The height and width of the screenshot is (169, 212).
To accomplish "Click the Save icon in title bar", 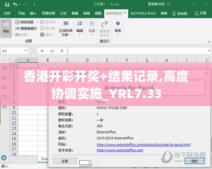I will point(7,5).
